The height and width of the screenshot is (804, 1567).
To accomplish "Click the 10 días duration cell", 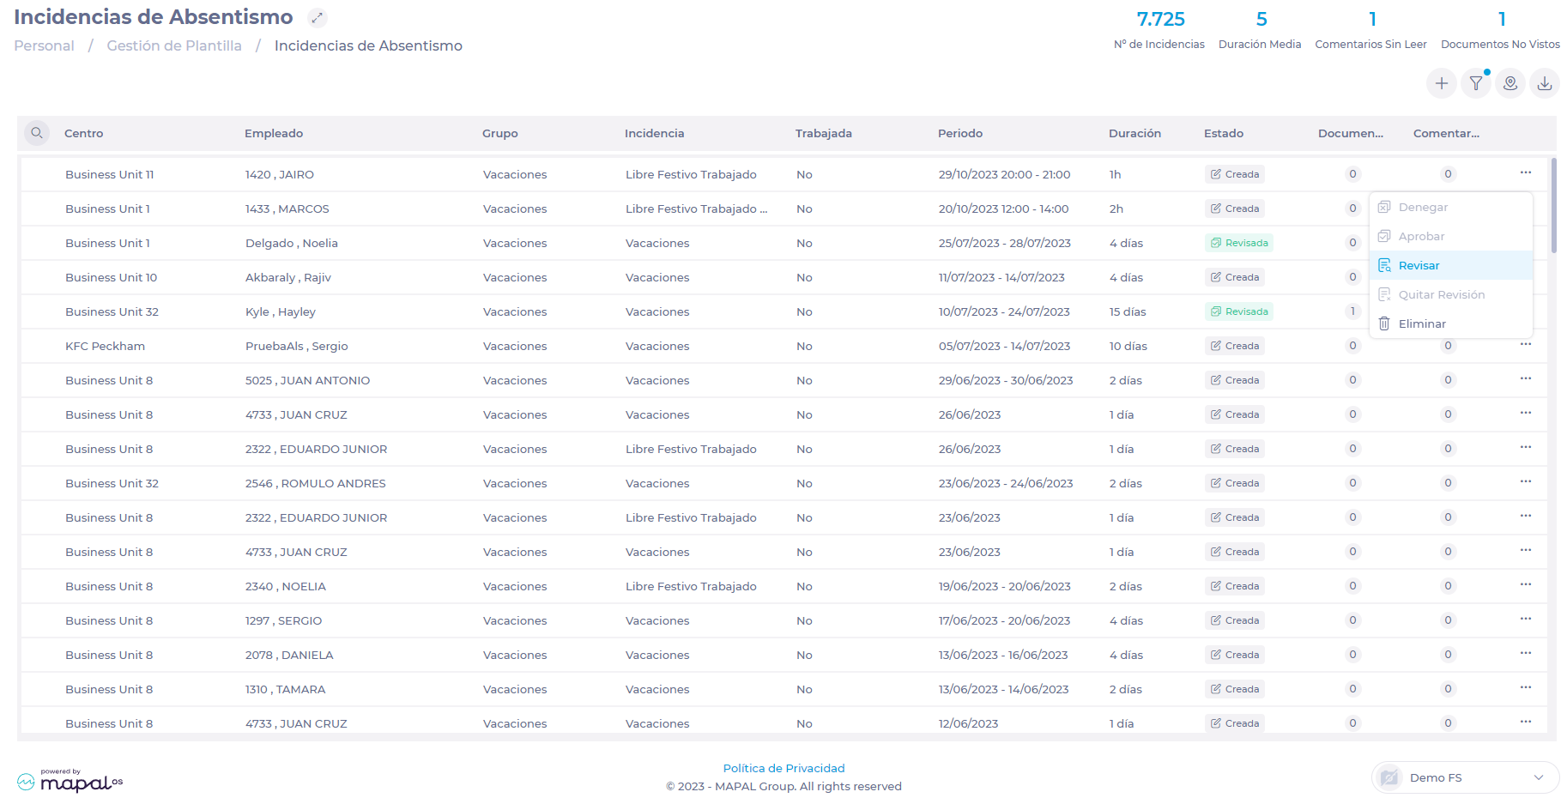I will (x=1128, y=346).
